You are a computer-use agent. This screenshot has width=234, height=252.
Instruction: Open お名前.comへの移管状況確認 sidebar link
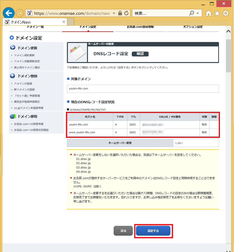coord(31,130)
